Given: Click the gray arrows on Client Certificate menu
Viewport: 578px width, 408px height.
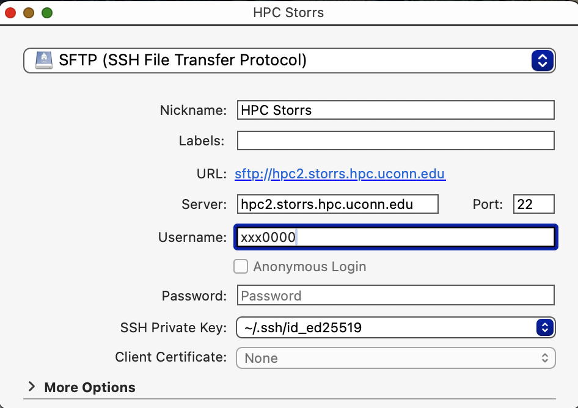Looking at the screenshot, I should tap(544, 359).
